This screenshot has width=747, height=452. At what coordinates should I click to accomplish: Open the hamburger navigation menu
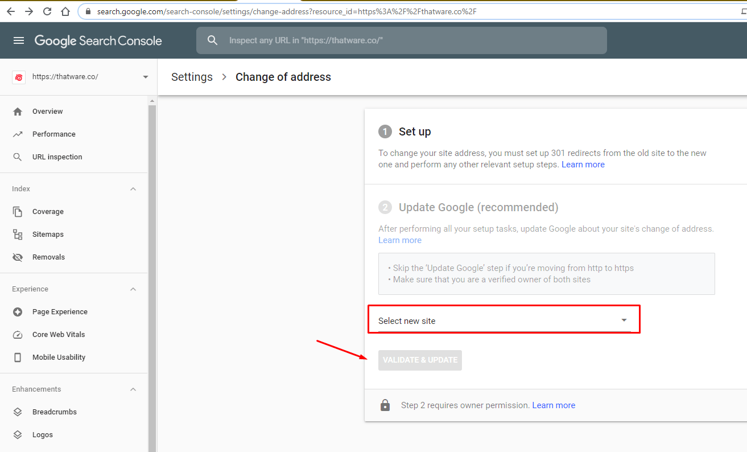click(19, 40)
